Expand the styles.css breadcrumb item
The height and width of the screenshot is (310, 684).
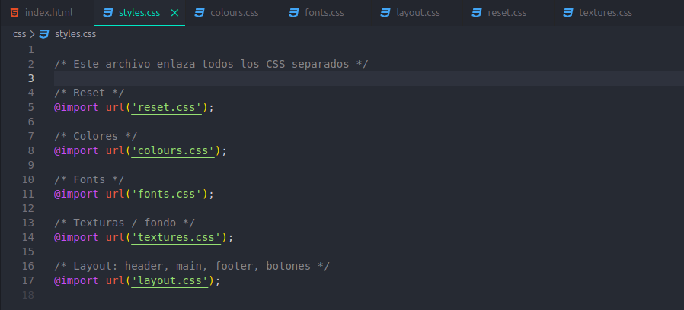pos(75,34)
